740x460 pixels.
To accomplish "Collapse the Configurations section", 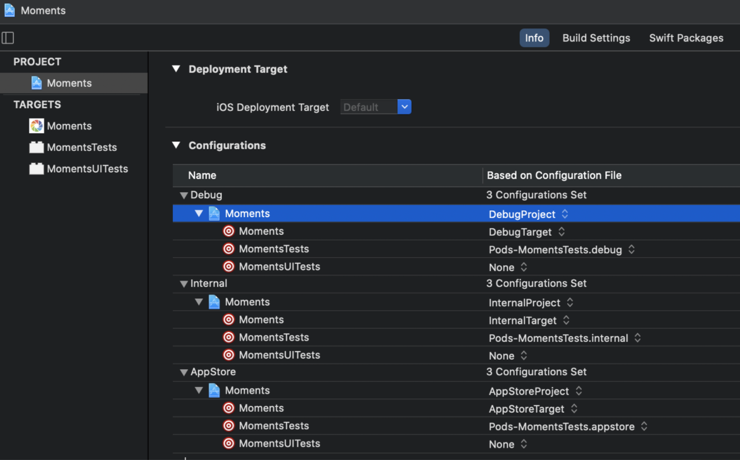I will (176, 145).
